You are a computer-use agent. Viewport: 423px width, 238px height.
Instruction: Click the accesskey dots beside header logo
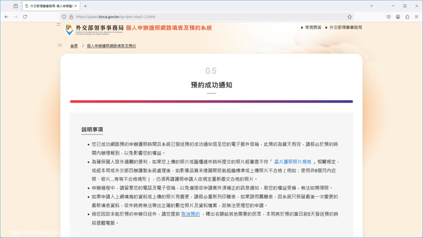[x=59, y=24]
